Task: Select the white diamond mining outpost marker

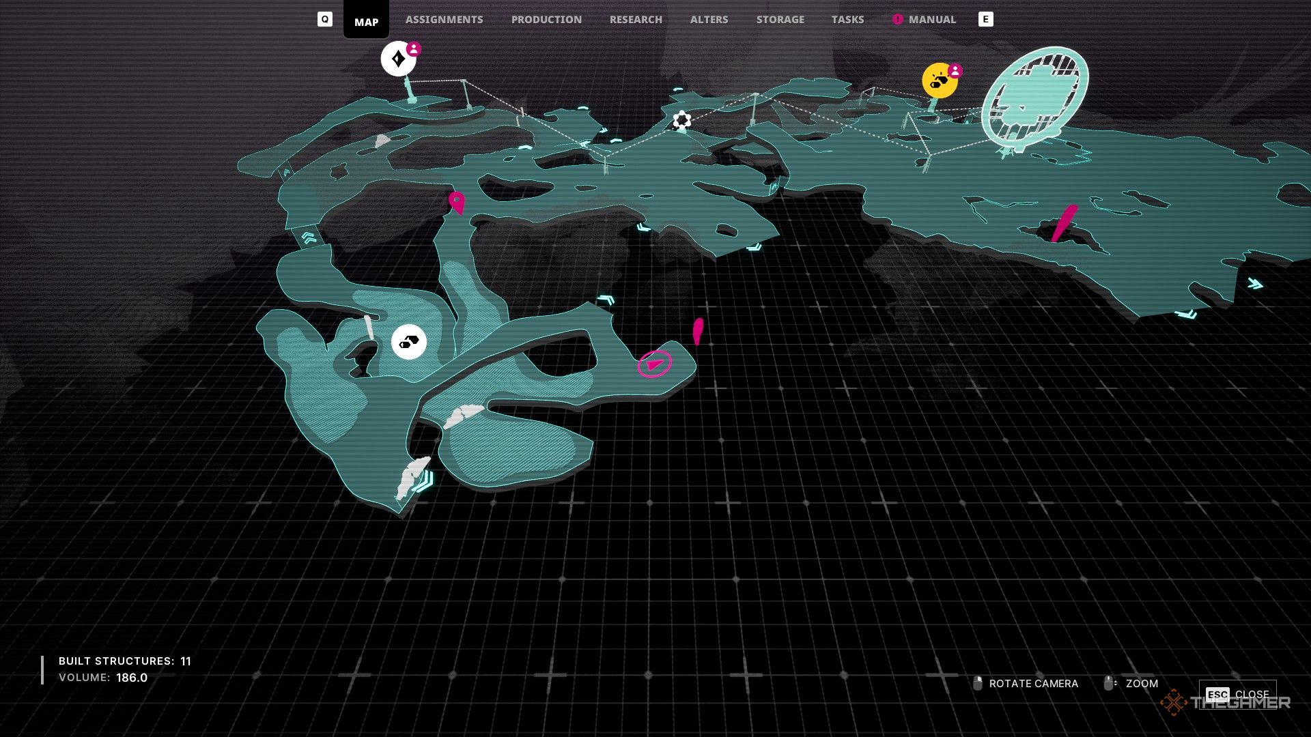Action: 398,59
